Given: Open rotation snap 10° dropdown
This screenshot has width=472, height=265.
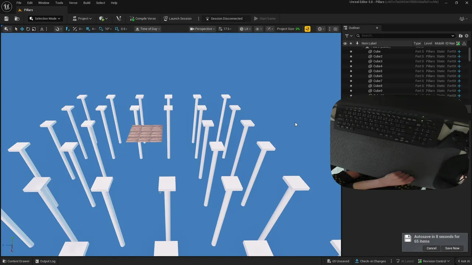Looking at the screenshot, I should tap(108, 29).
